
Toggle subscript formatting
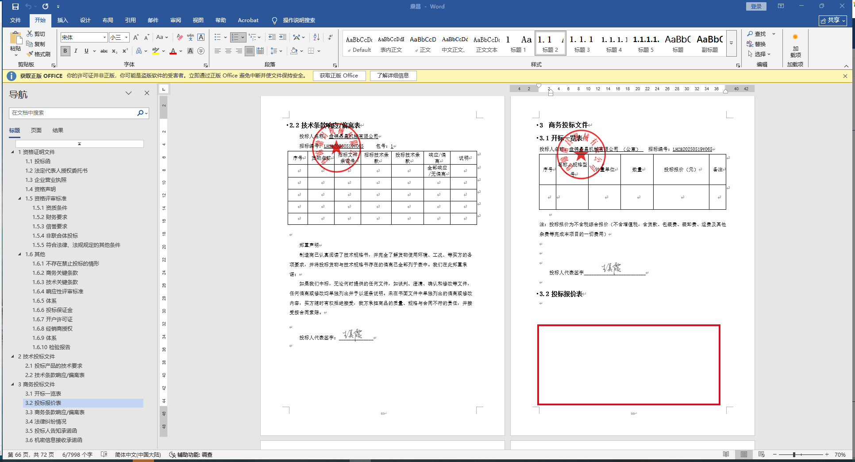(x=115, y=51)
